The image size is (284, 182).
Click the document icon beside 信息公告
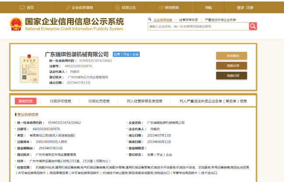(117, 7)
